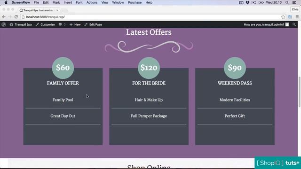The width and height of the screenshot is (301, 169).
Task: Click the Latest Offers heading
Action: pyautogui.click(x=149, y=32)
